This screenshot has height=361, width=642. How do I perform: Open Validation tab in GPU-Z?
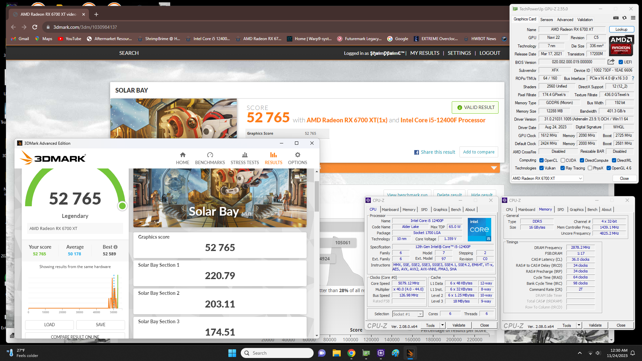pos(585,20)
